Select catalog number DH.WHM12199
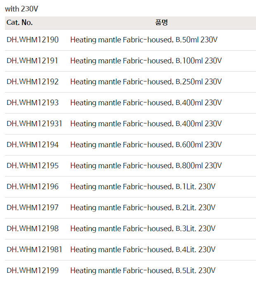The height and width of the screenshot is (281, 256). (x=33, y=271)
